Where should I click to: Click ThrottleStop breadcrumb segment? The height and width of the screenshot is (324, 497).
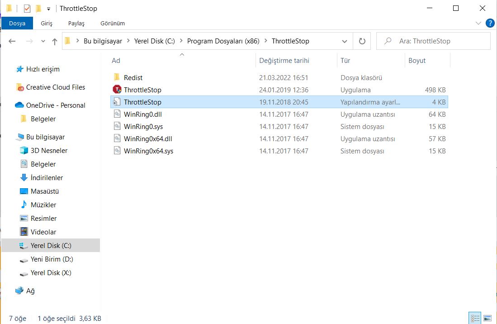290,41
